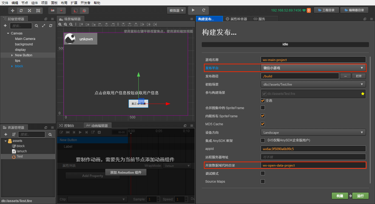
Task: Click the 构建 build button
Action: pos(340,196)
